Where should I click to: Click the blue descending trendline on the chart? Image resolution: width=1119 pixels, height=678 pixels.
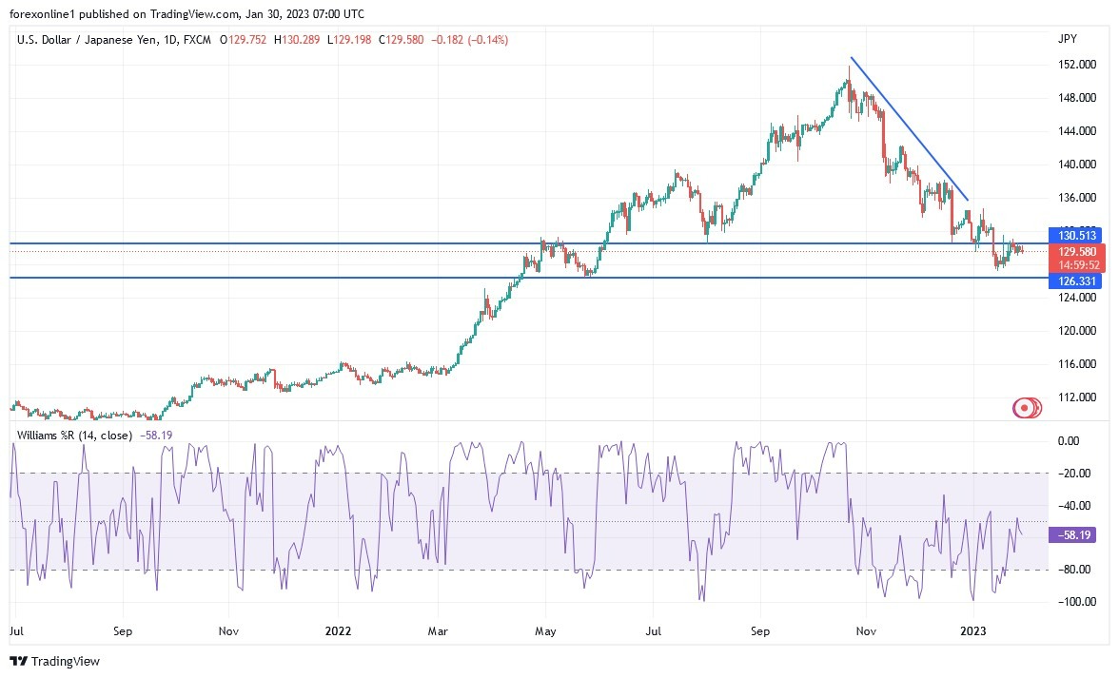tap(909, 128)
